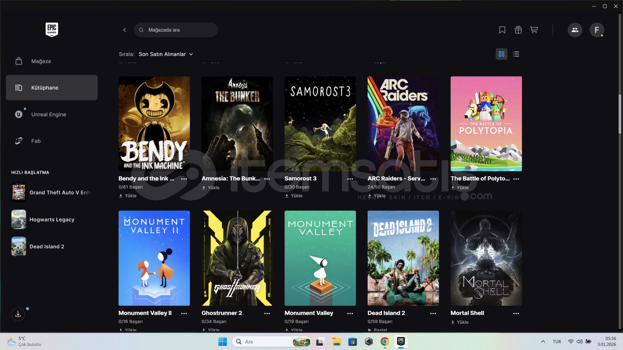Viewport: 623px width, 350px height.
Task: Open options menu for Ghostrunner 2
Action: click(x=267, y=313)
